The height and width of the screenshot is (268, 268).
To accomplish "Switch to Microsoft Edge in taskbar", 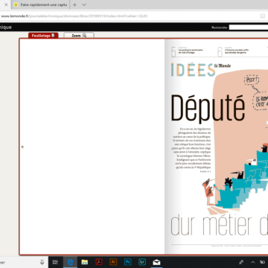I will coord(70,262).
